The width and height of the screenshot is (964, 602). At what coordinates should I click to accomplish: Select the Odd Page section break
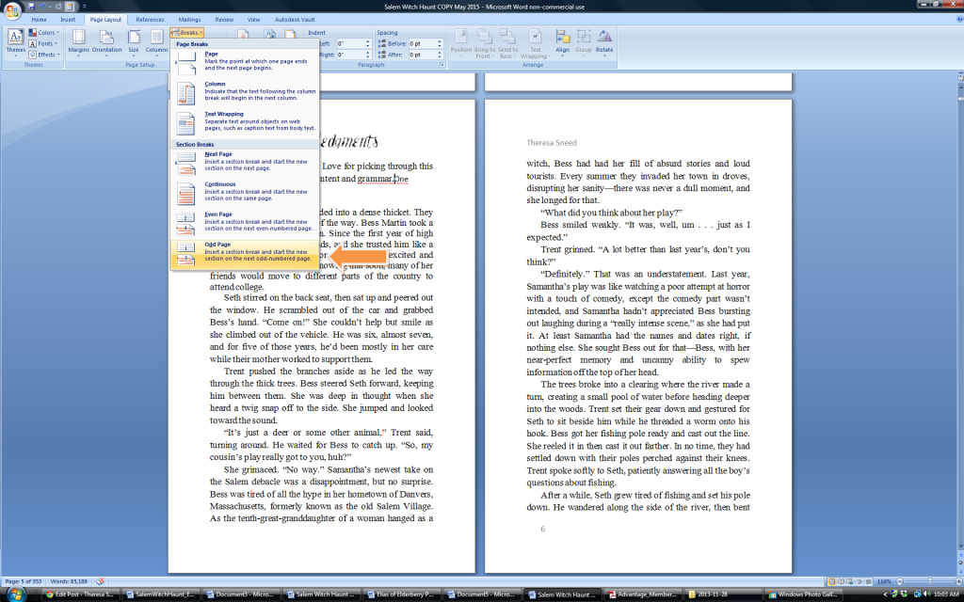tap(246, 252)
